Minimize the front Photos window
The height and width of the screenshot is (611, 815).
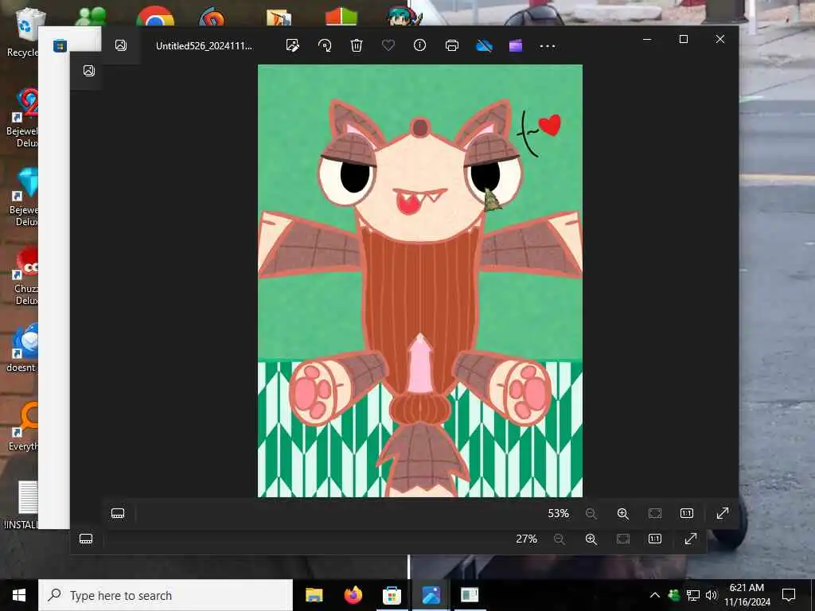coord(647,39)
